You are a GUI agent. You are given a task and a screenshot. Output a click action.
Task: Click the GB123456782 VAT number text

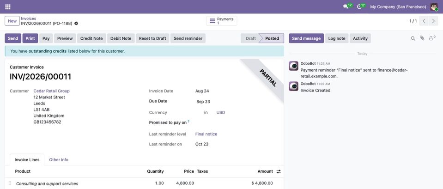click(47, 122)
